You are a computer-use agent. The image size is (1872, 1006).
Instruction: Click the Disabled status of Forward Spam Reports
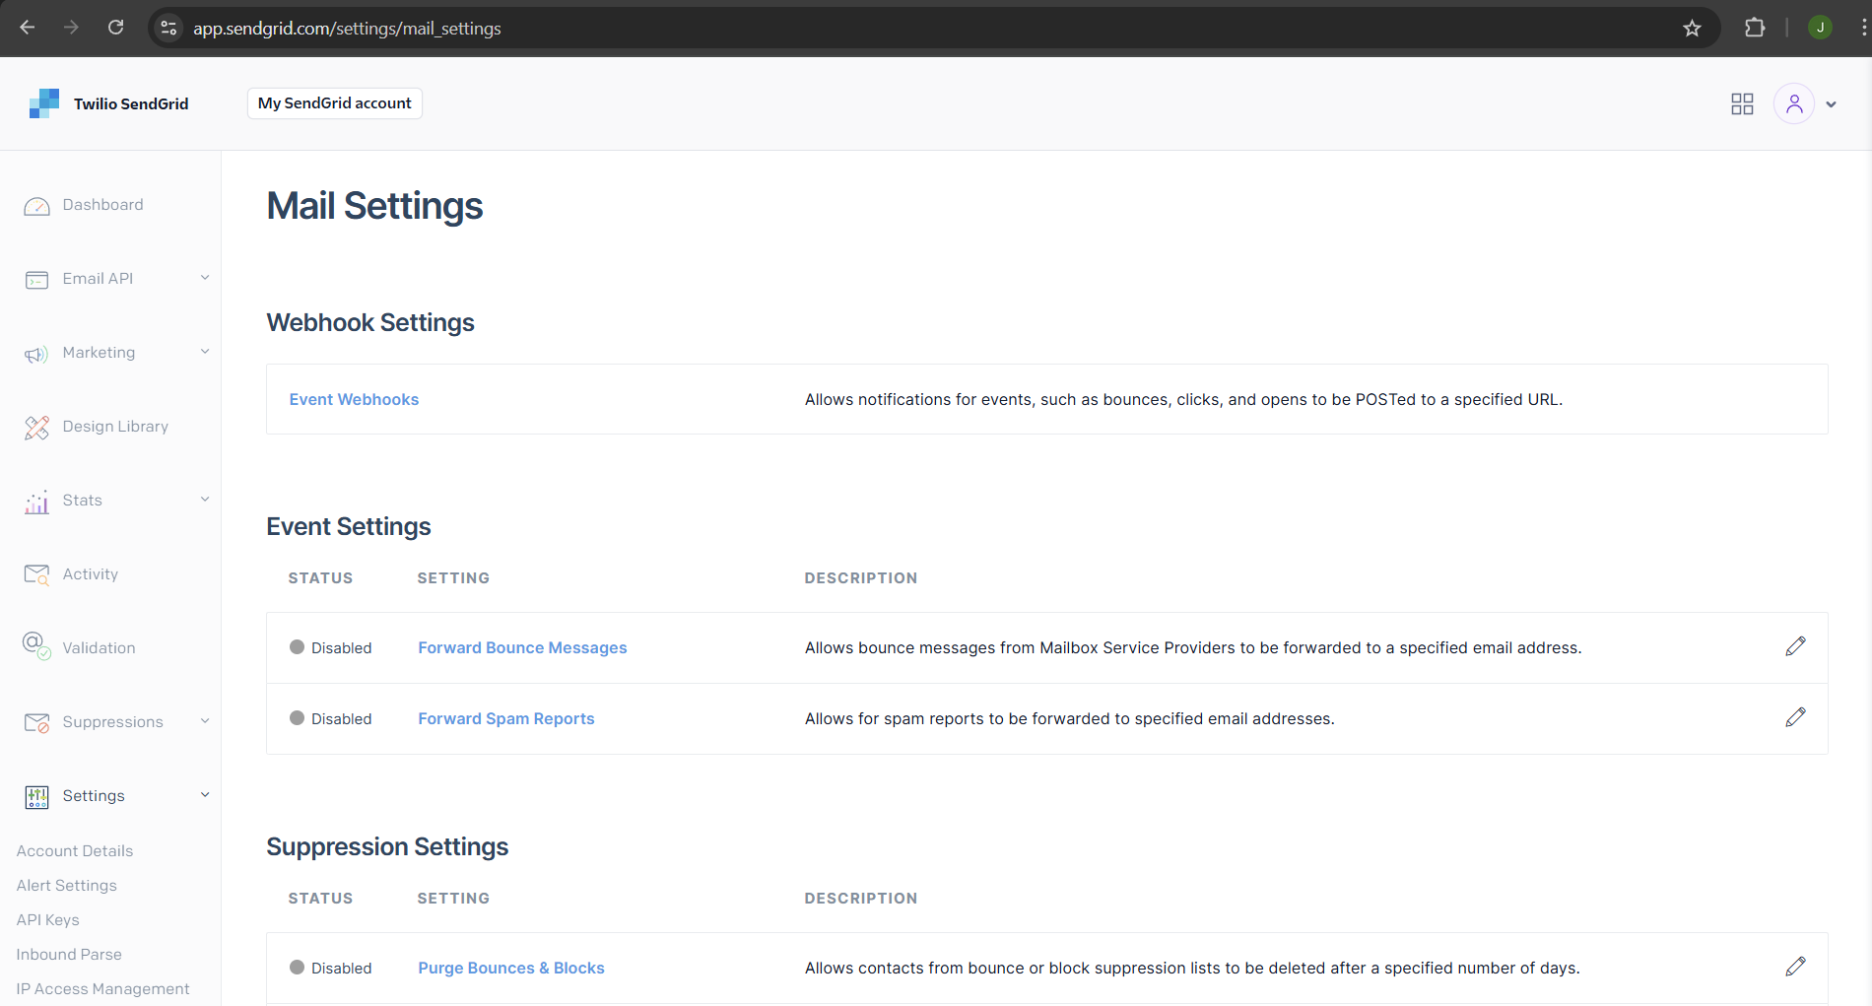click(331, 718)
